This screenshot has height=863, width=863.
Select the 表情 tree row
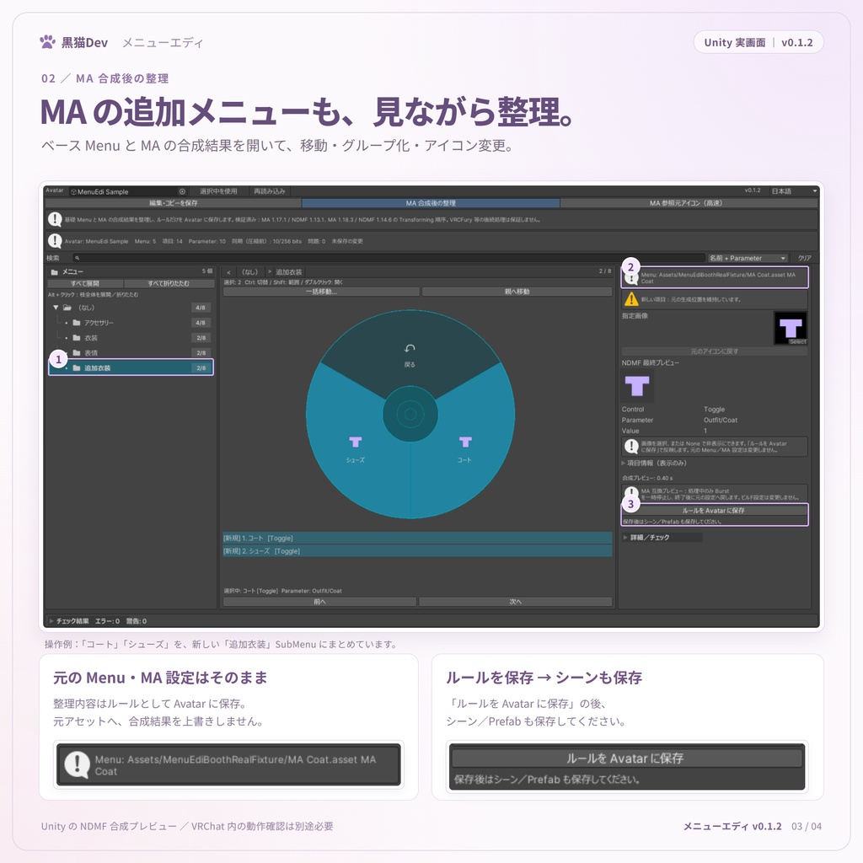pyautogui.click(x=131, y=352)
